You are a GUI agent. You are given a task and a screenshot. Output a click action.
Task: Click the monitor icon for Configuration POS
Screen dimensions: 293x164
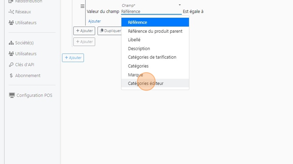pyautogui.click(x=12, y=95)
